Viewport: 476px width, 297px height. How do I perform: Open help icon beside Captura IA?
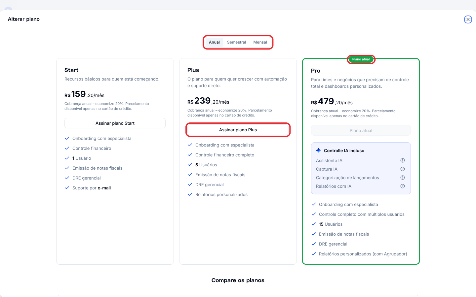403,169
